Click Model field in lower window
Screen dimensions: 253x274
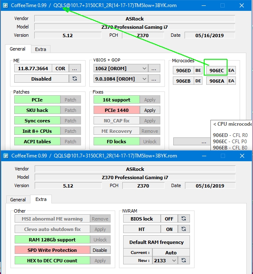pyautogui.click(x=135, y=178)
